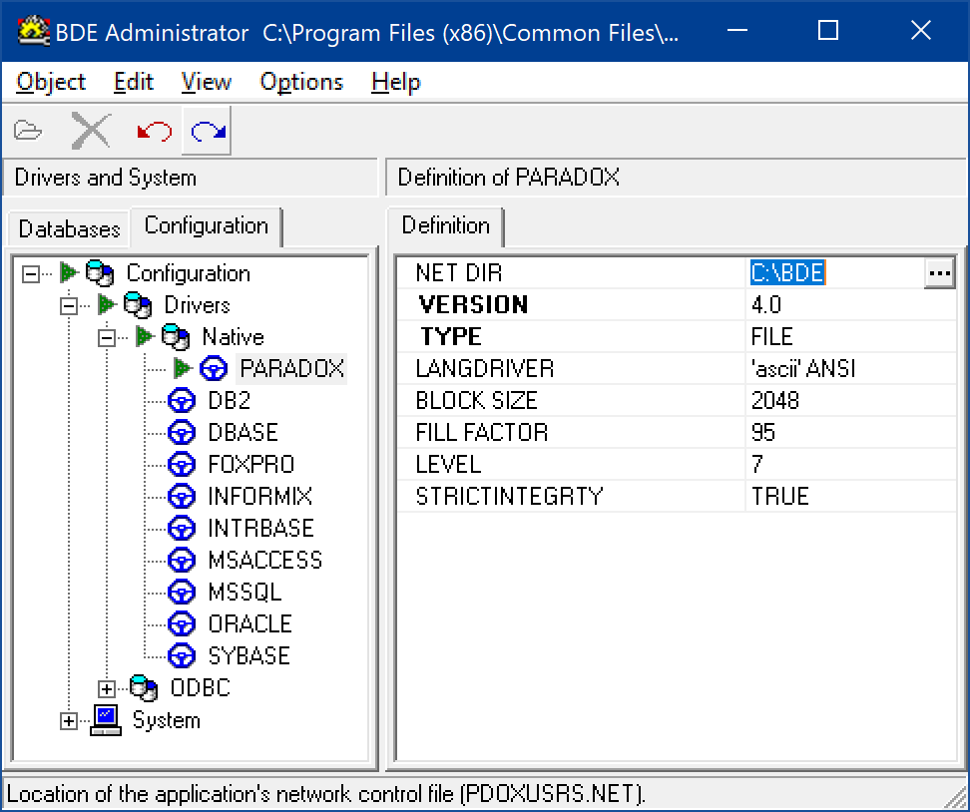
Task: Collapse the Drivers tree node
Action: coord(69,305)
